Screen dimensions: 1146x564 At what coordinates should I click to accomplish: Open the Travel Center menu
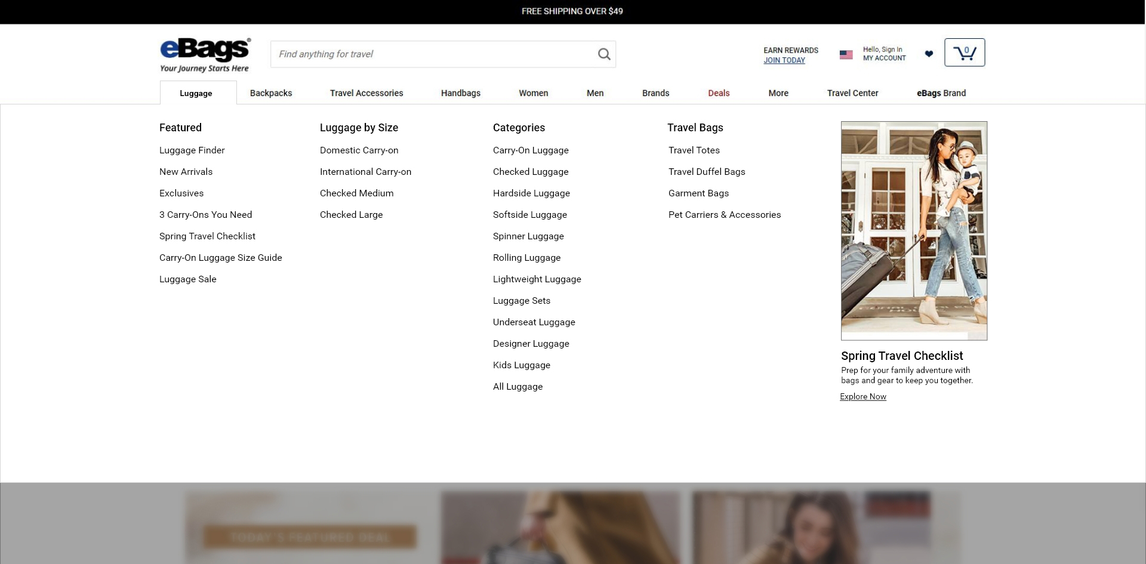tap(853, 93)
